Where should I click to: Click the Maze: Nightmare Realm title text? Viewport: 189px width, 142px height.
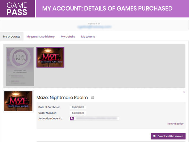[62, 98]
